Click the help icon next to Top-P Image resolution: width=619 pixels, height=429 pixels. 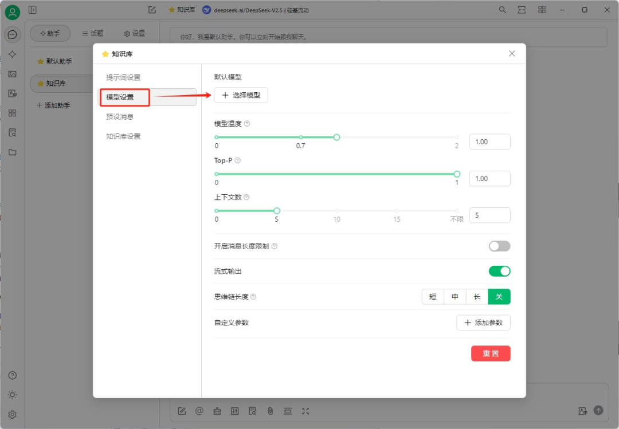(238, 160)
